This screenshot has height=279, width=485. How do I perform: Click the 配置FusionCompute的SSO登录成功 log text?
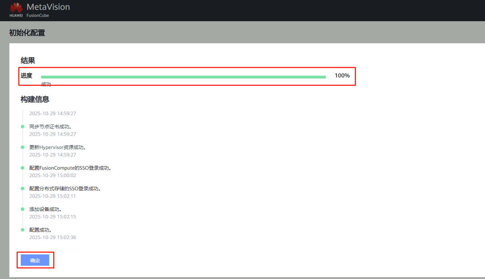click(x=70, y=168)
